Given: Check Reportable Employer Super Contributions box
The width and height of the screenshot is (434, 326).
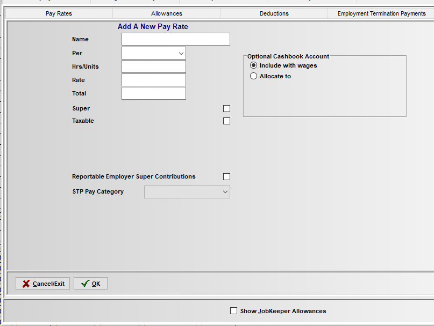Looking at the screenshot, I should [226, 177].
